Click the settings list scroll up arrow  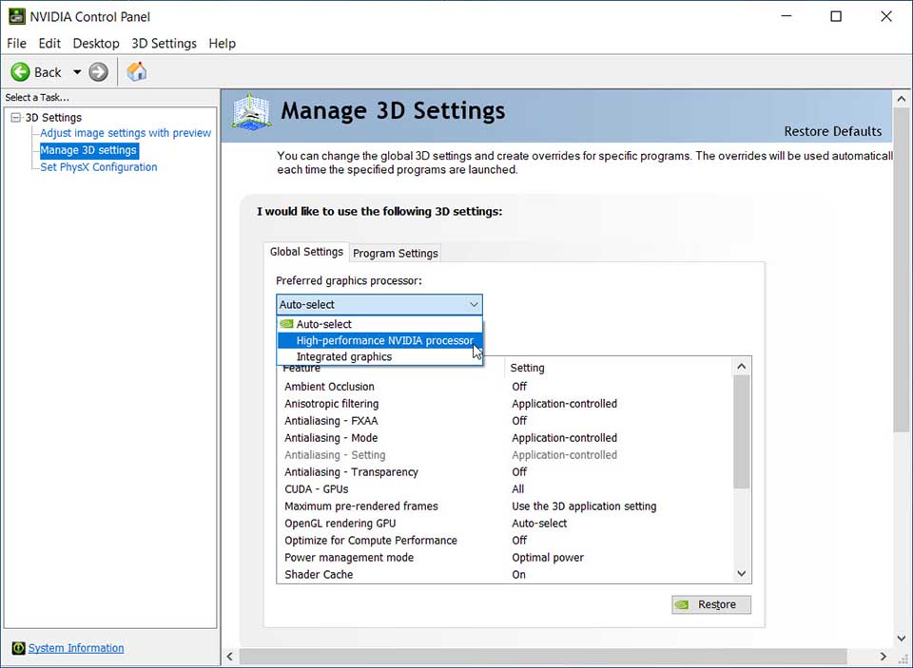741,366
